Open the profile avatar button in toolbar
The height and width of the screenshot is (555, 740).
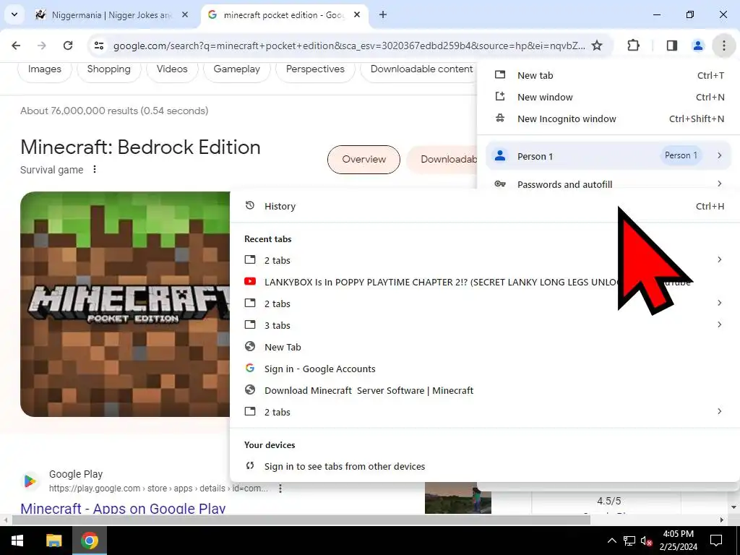pyautogui.click(x=698, y=46)
